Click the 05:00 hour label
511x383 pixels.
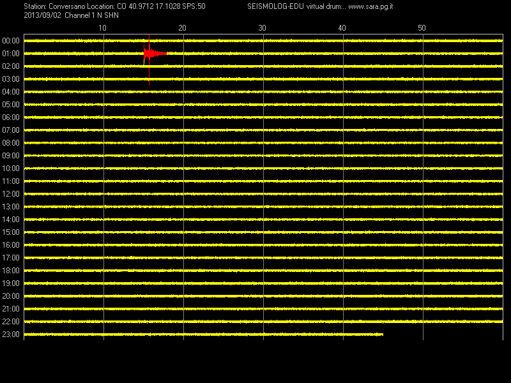(11, 105)
